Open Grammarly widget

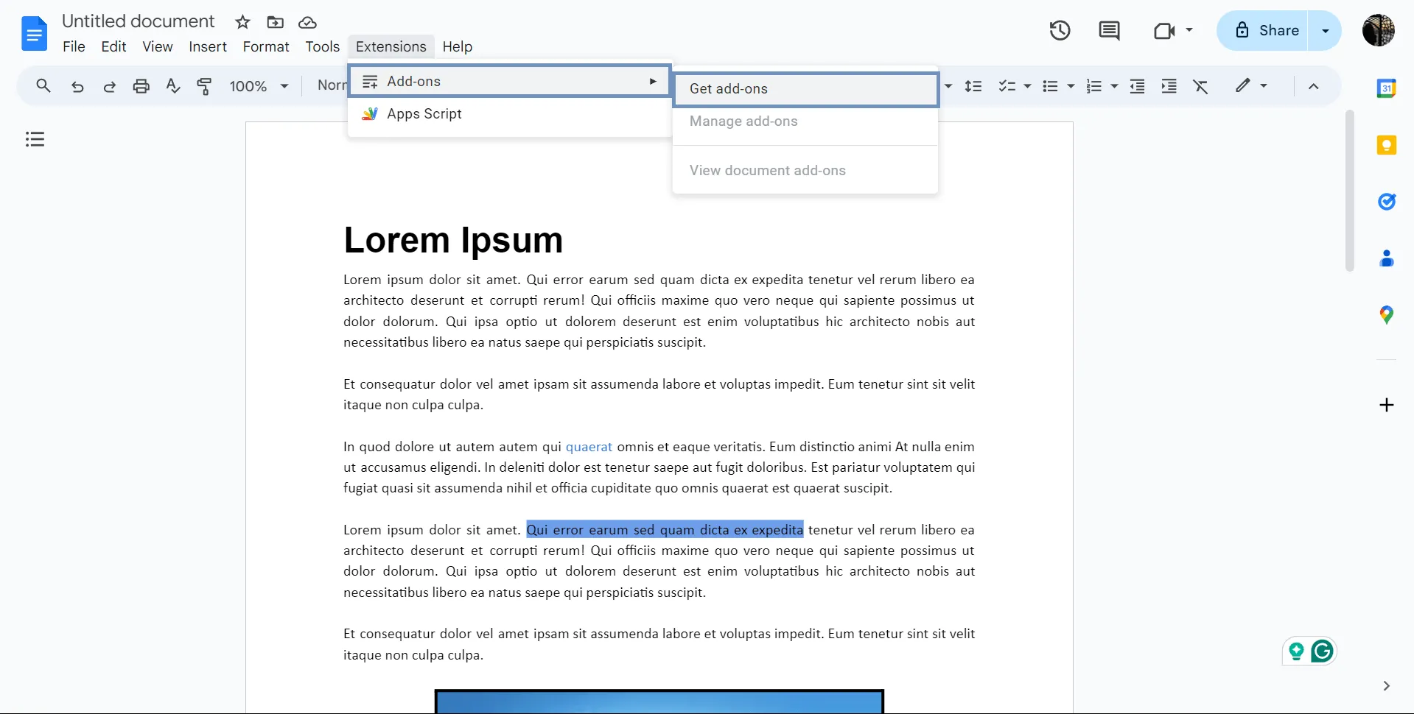point(1323,651)
